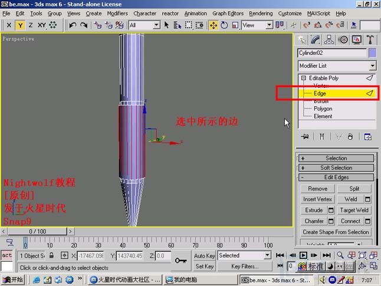Click the Split button

pyautogui.click(x=354, y=189)
